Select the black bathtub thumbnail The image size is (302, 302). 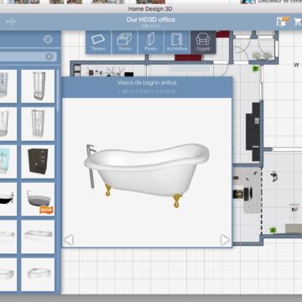point(8,200)
